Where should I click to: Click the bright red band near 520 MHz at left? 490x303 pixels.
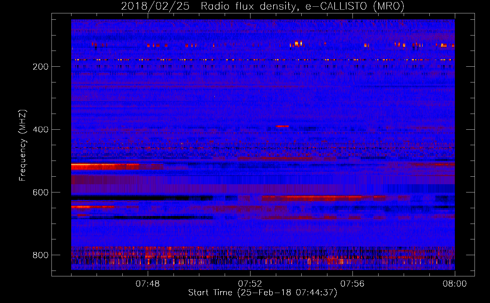click(x=105, y=166)
